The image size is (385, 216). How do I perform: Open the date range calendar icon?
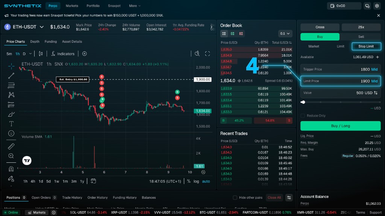(x=93, y=181)
